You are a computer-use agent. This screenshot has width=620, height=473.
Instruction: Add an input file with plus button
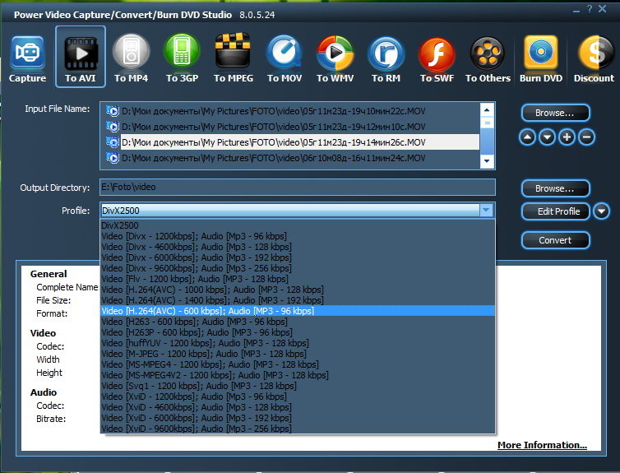tap(567, 137)
